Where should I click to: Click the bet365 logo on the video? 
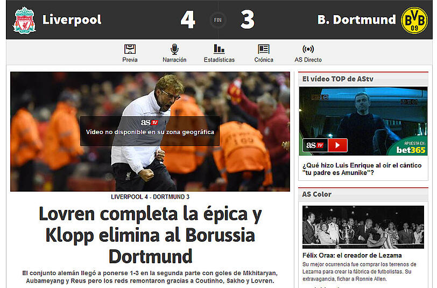[x=411, y=150]
